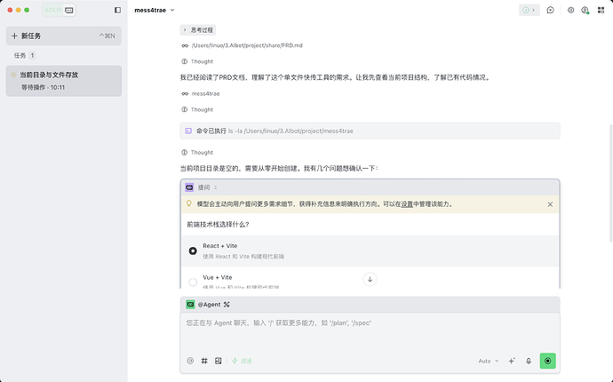Viewport: 613px width, 382px height.
Task: Open the mess4trae project dropdown
Action: [155, 10]
